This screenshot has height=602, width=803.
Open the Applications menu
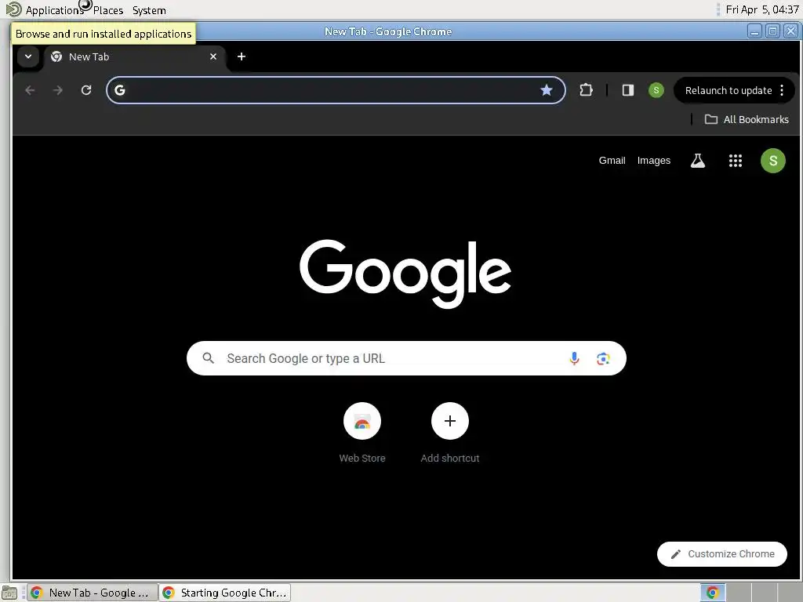tap(54, 10)
